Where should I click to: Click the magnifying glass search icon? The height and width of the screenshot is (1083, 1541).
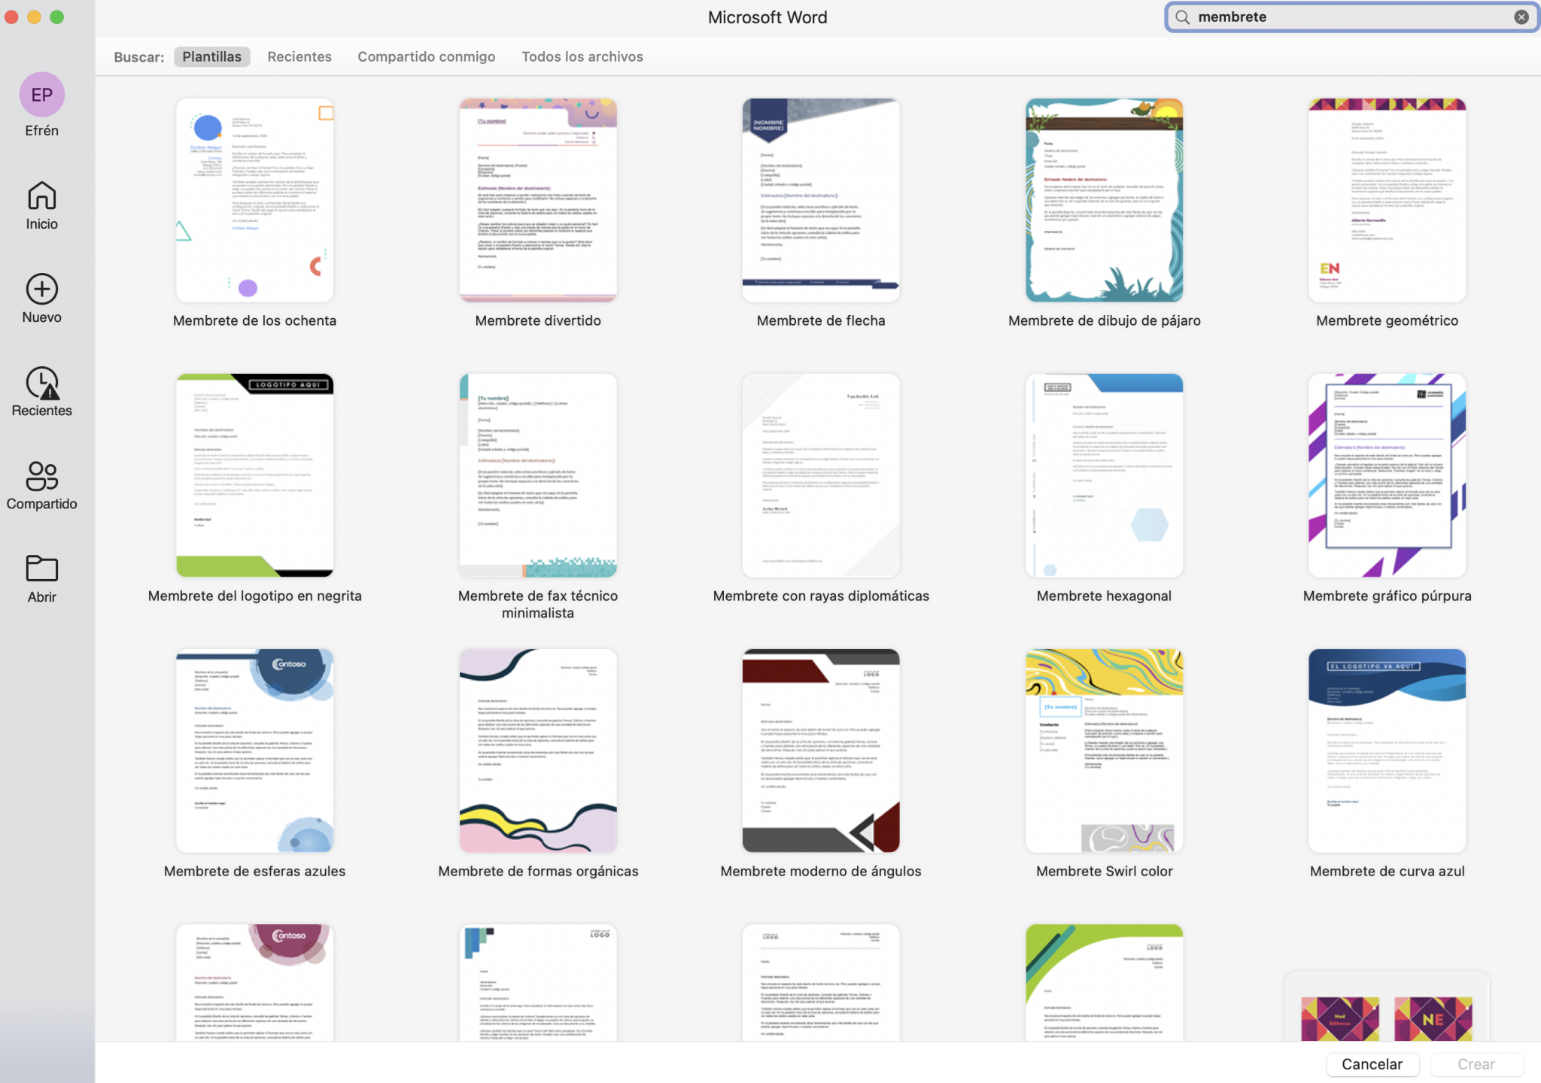click(x=1183, y=17)
